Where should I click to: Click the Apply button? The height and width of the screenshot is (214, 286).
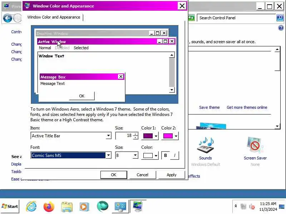(x=172, y=175)
